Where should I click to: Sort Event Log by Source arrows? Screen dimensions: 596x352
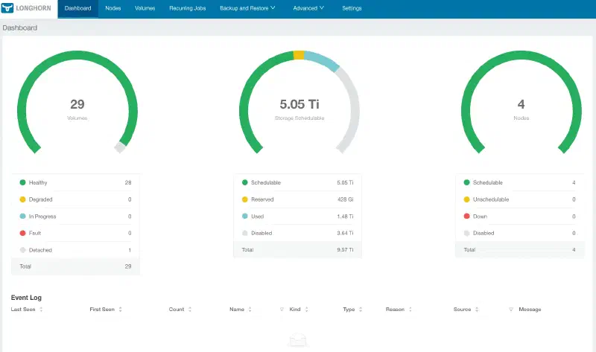[477, 310]
